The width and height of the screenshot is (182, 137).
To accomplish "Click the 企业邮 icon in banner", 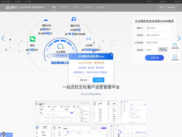I will (x=89, y=39).
